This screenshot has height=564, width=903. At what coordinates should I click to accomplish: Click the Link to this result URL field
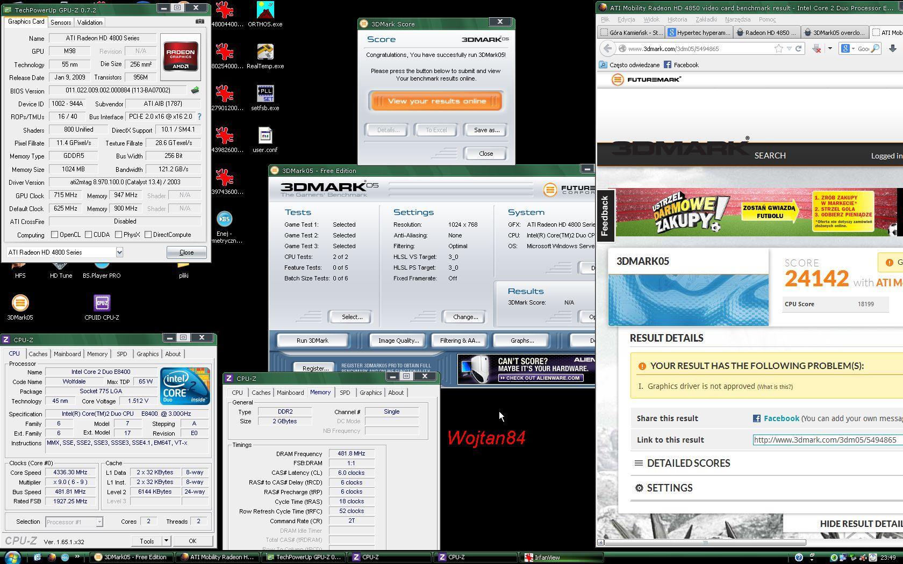tap(828, 440)
